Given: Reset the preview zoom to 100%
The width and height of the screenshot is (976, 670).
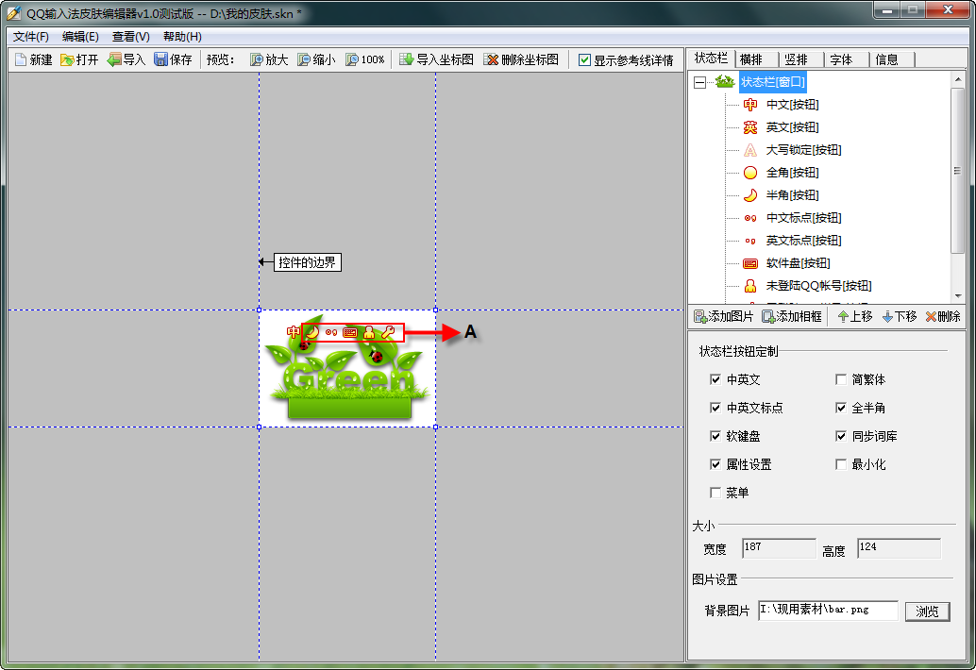Looking at the screenshot, I should 364,59.
